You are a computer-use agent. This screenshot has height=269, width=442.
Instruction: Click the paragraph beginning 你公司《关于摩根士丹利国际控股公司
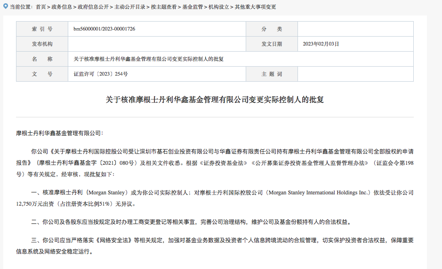[x=215, y=163]
